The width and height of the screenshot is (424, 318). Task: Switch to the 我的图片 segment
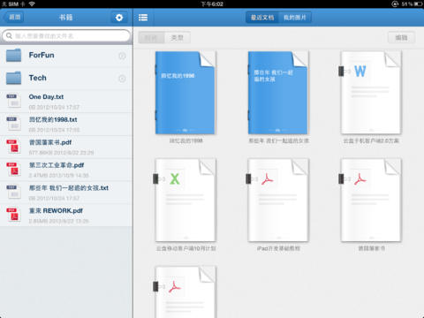tap(295, 18)
